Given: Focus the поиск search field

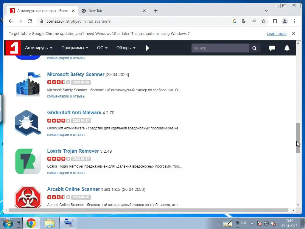Looking at the screenshot, I should click(220, 48).
